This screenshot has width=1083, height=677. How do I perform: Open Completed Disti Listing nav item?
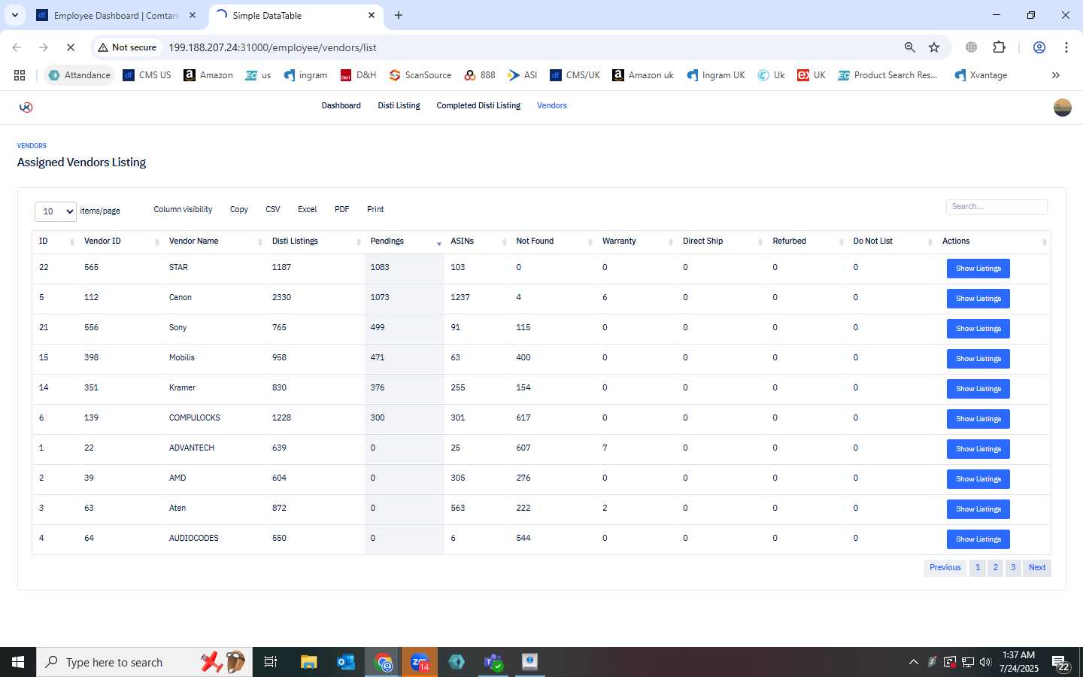click(478, 106)
